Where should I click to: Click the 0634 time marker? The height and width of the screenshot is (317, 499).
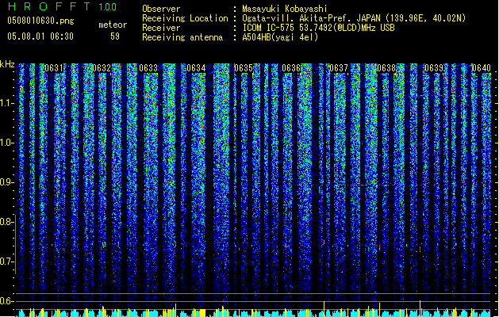point(196,68)
